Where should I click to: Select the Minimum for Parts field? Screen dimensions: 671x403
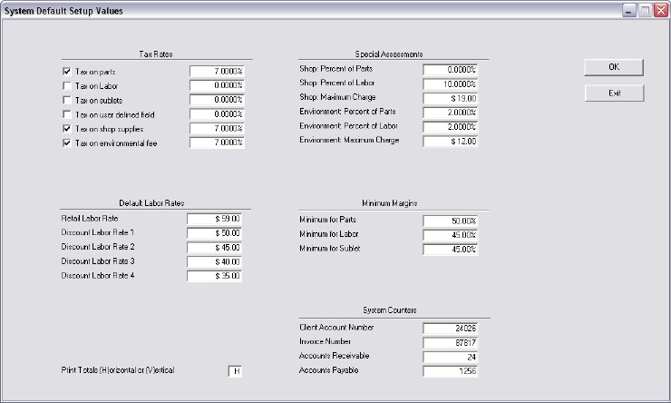(x=451, y=221)
